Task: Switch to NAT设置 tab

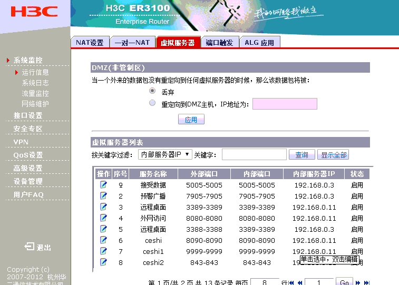Action: click(x=90, y=42)
